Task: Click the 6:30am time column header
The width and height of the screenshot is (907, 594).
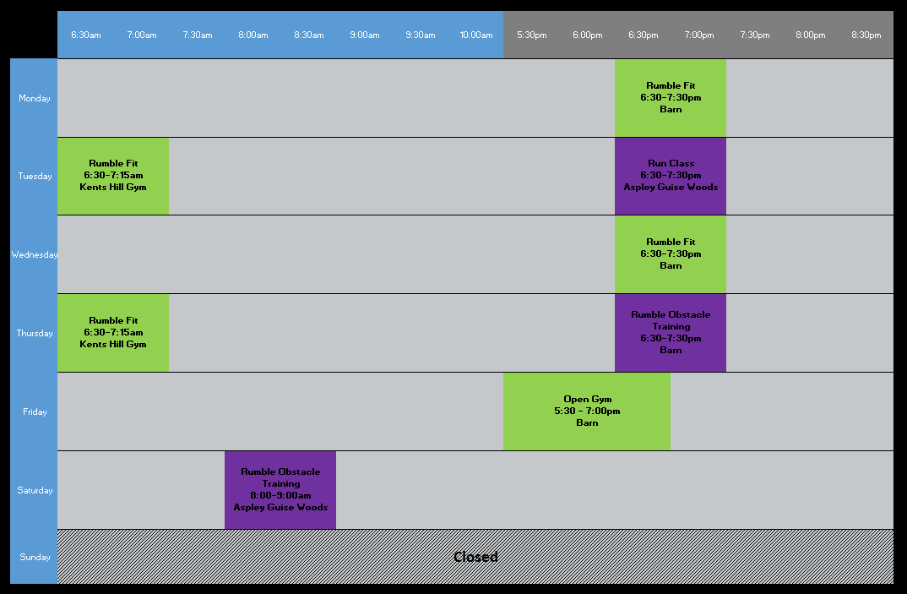Action: tap(85, 35)
